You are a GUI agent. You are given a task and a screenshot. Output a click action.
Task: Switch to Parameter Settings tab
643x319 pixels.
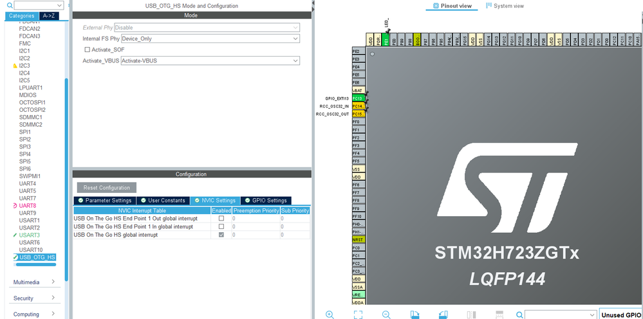[x=104, y=201]
